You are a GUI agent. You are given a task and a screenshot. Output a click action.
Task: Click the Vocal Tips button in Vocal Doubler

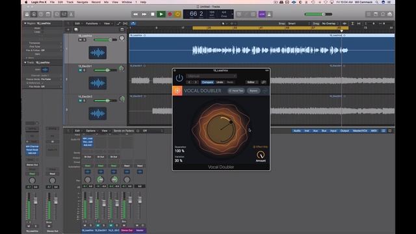click(236, 91)
